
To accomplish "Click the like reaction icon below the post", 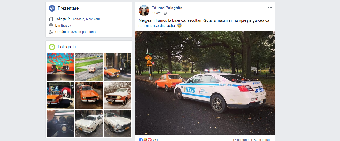I will point(141,140).
